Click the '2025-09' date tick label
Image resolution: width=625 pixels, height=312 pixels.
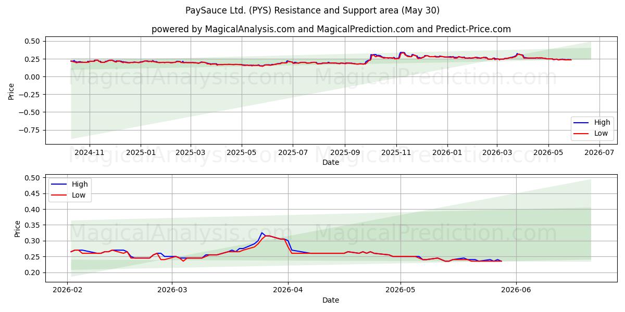click(345, 152)
